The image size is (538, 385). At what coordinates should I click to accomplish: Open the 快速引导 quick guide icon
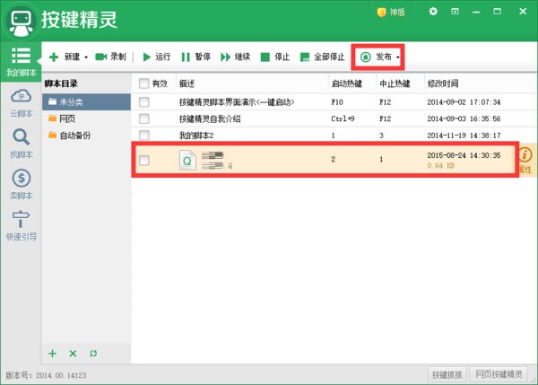pyautogui.click(x=20, y=224)
